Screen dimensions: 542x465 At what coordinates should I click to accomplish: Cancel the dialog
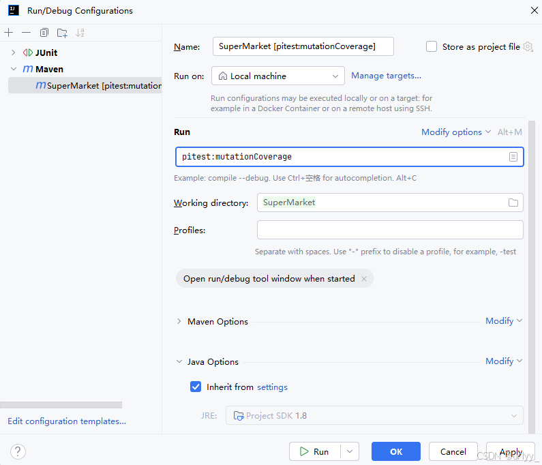pyautogui.click(x=453, y=451)
